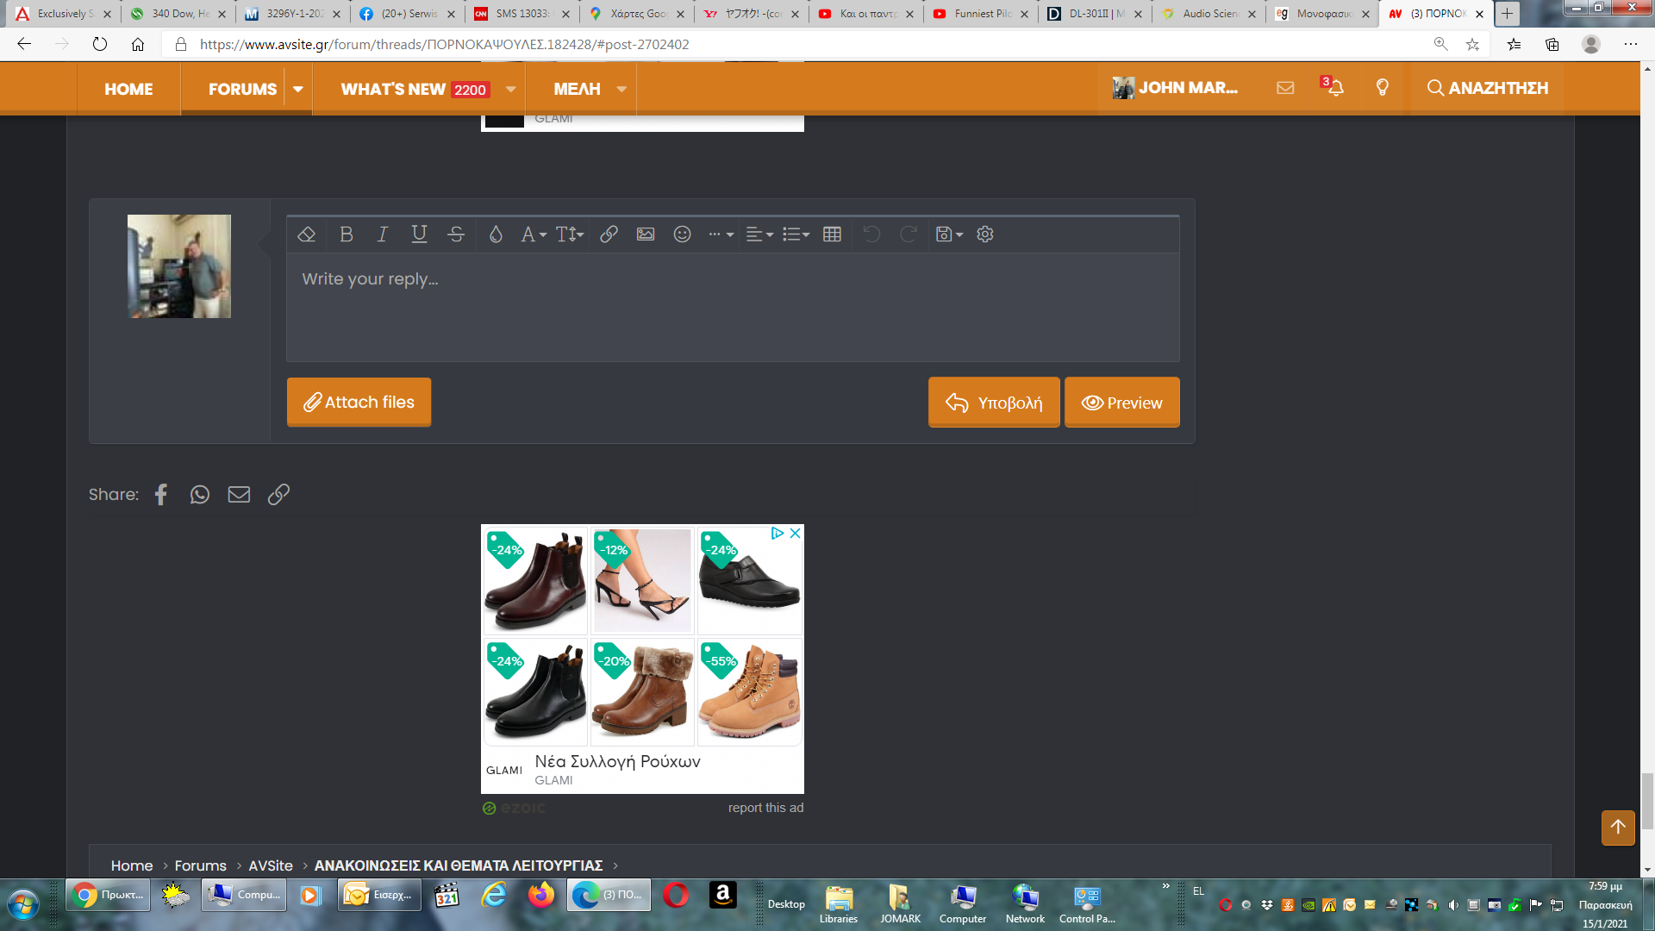Image resolution: width=1655 pixels, height=931 pixels.
Task: Click the Preview button
Action: click(x=1121, y=403)
